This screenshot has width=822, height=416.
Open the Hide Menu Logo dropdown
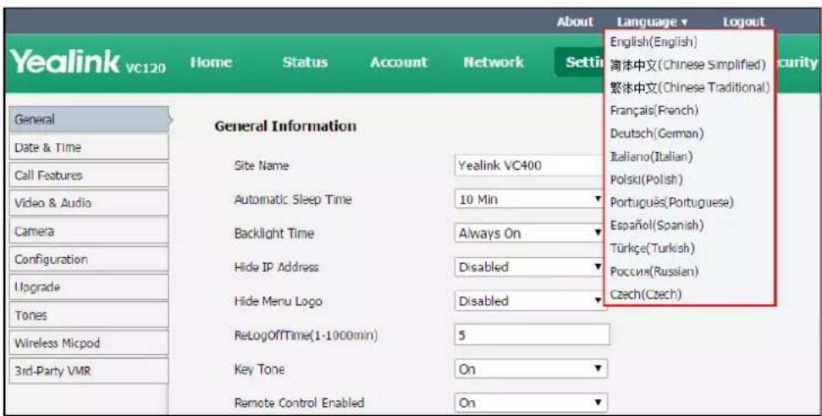[x=531, y=301]
